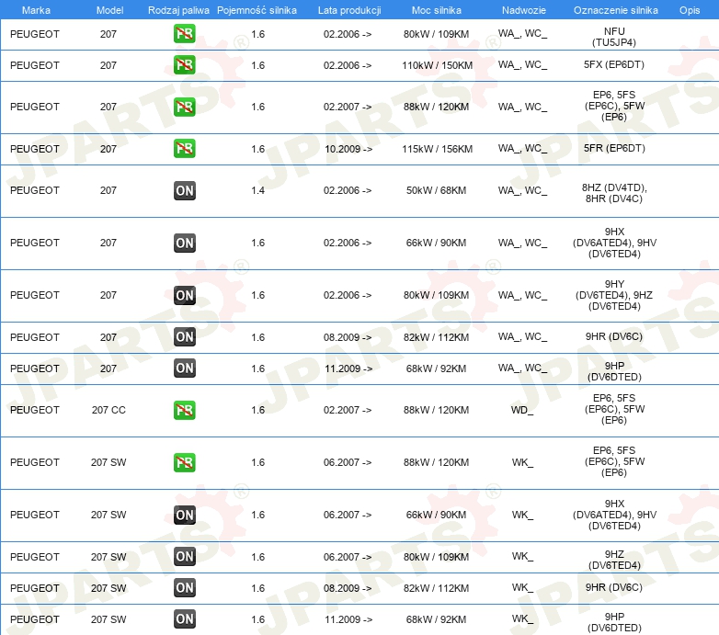The height and width of the screenshot is (635, 719).
Task: Click the 10.2009 -> production date cell
Action: pyautogui.click(x=348, y=149)
